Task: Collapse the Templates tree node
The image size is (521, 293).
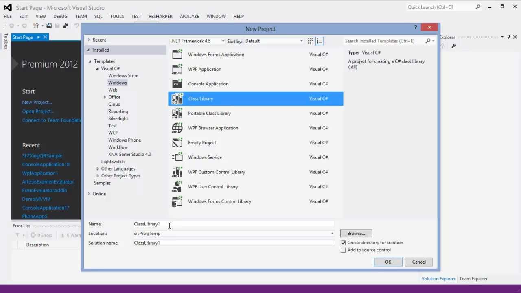Action: point(90,61)
